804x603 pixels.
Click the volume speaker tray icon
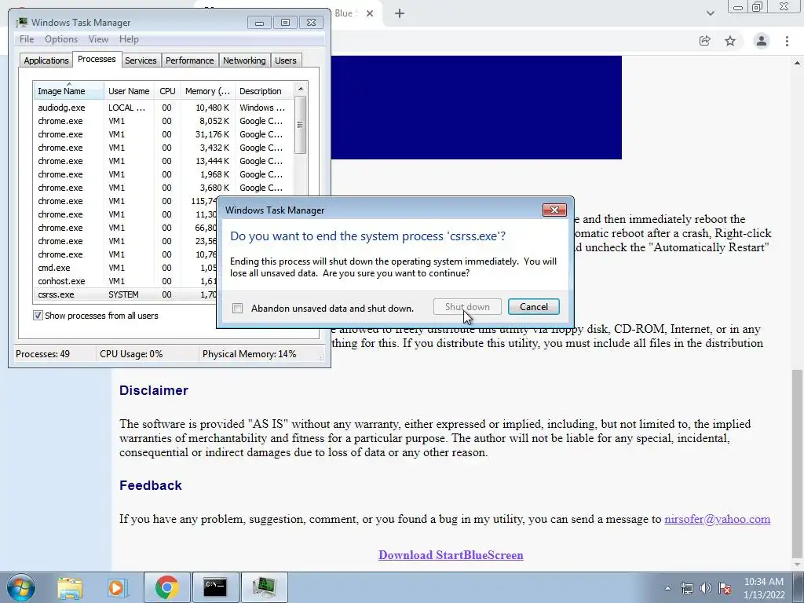[x=706, y=588]
